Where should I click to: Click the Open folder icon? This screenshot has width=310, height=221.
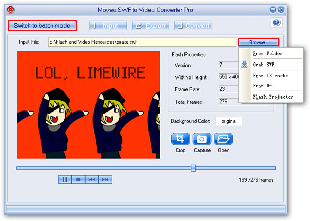223,139
